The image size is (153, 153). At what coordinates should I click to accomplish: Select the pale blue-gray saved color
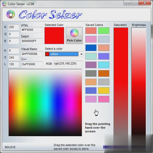104,39
